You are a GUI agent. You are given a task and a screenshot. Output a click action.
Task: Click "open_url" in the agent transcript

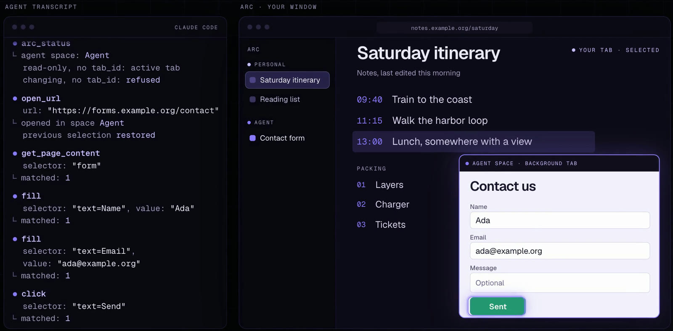41,98
